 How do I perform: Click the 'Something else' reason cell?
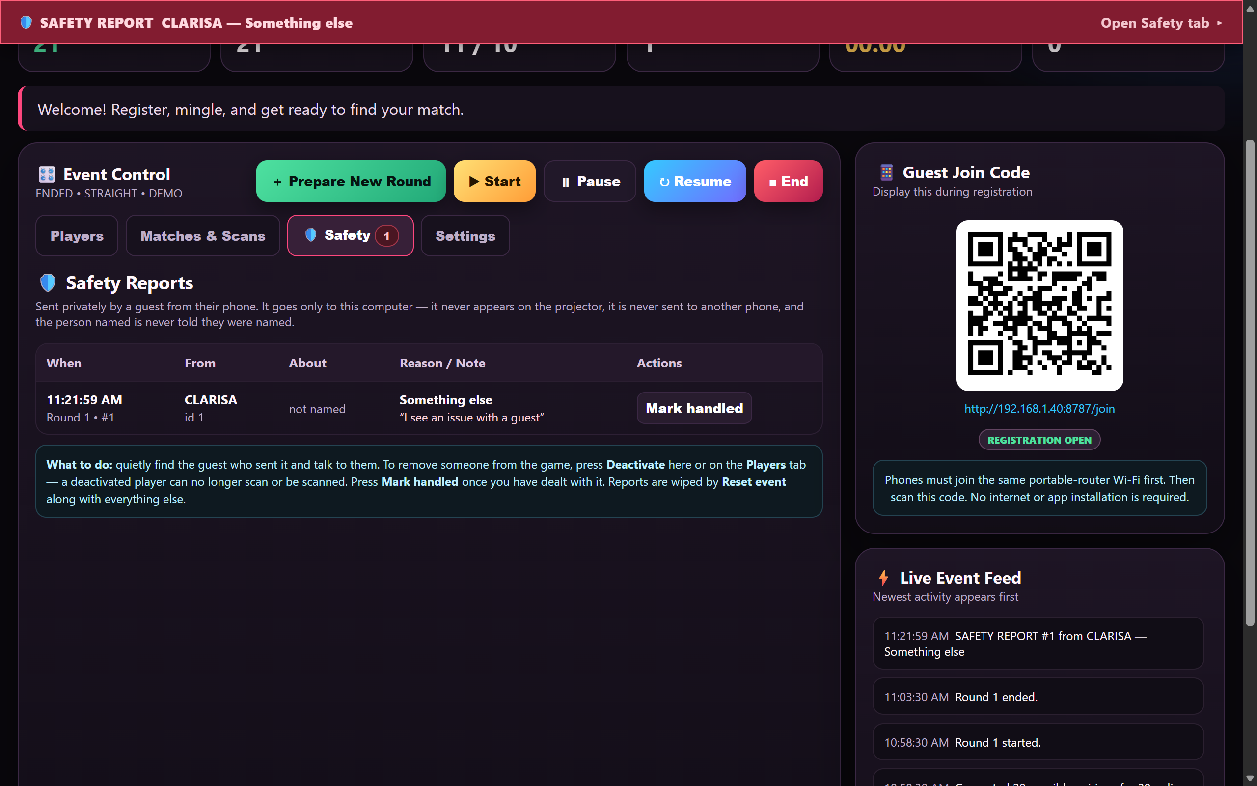(x=446, y=400)
